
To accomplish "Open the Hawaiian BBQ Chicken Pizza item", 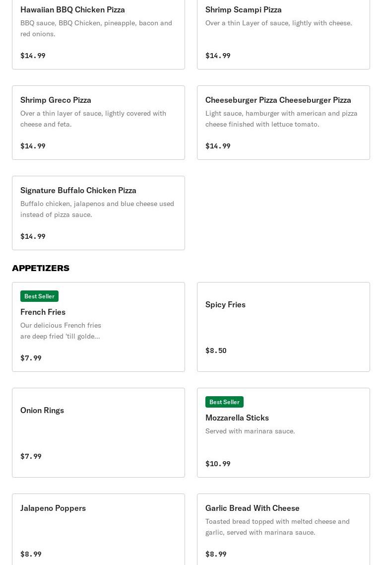I will 98,34.
